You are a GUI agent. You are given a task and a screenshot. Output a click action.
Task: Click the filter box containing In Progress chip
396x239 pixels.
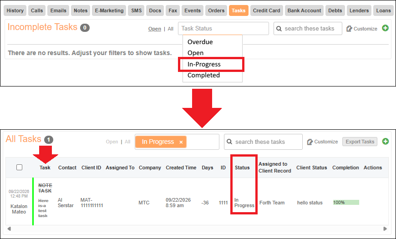pos(177,142)
